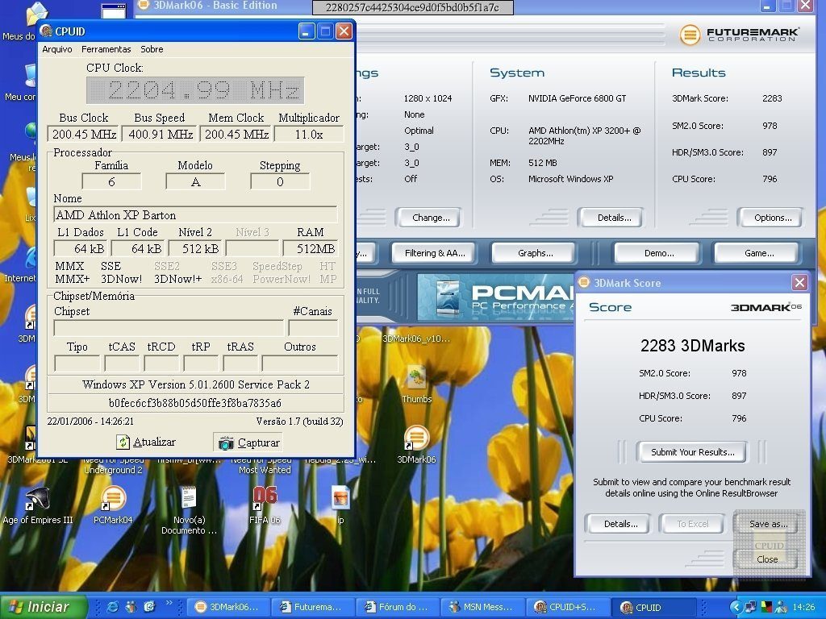Click the Nome field showing AMD Athlon XP Barton

coord(195,214)
